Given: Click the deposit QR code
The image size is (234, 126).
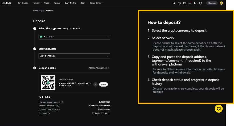Looking at the screenshot, I should click(48, 82).
